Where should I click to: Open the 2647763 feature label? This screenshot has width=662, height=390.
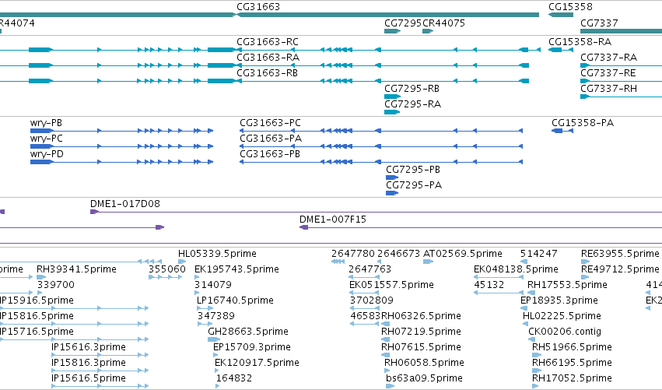[x=370, y=269]
